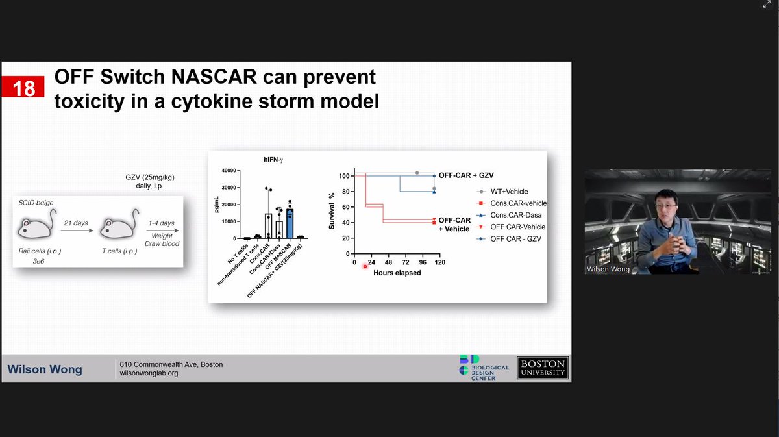The width and height of the screenshot is (779, 437).
Task: Click the "wilsonwonglab.org" website text
Action: tap(149, 373)
